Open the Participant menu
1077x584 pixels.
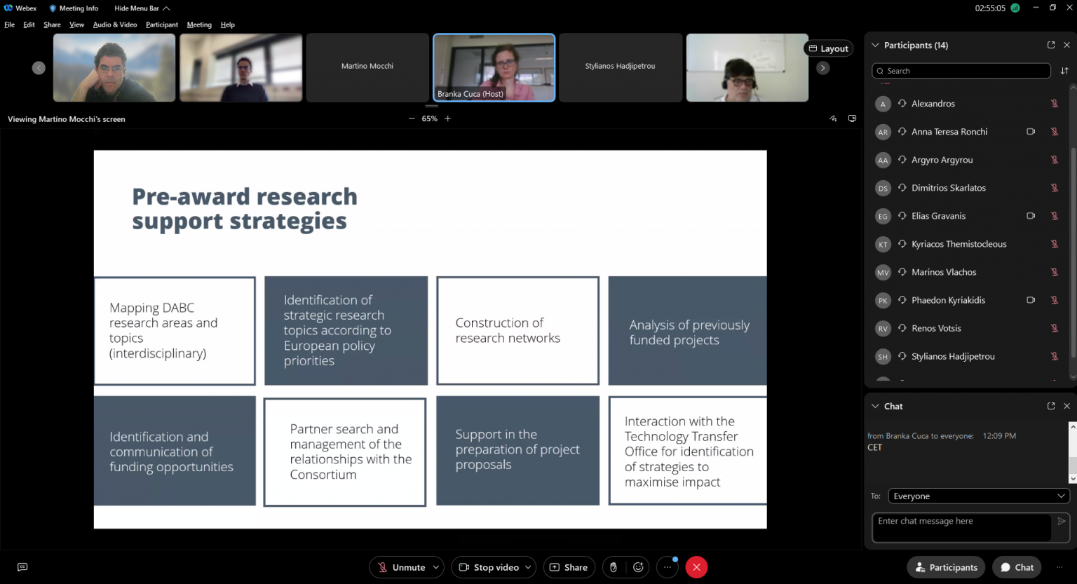[x=162, y=25]
